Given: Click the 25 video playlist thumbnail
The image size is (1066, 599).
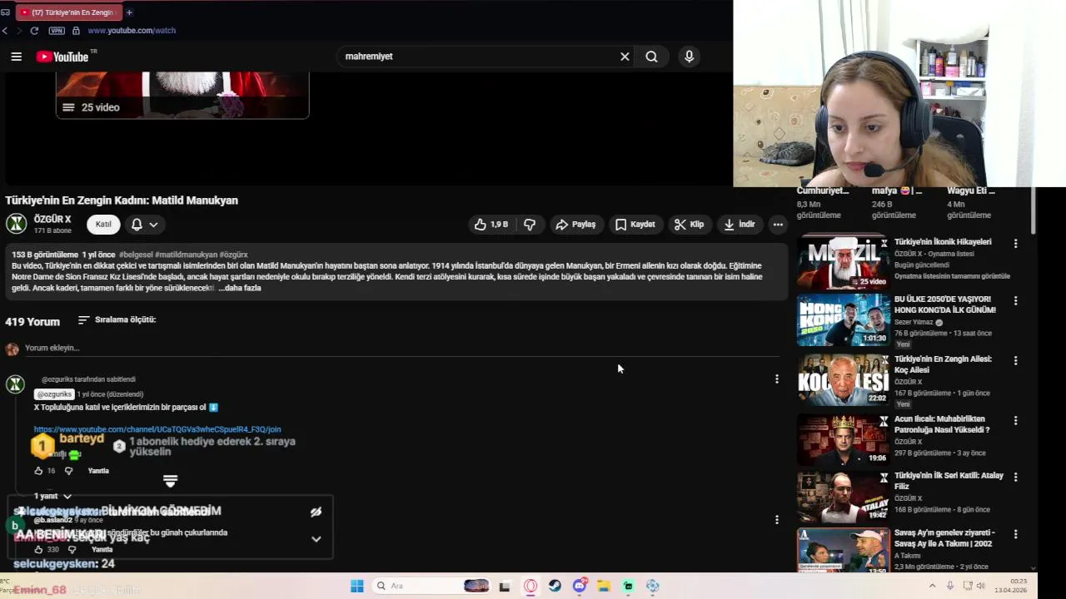Looking at the screenshot, I should click(x=182, y=95).
